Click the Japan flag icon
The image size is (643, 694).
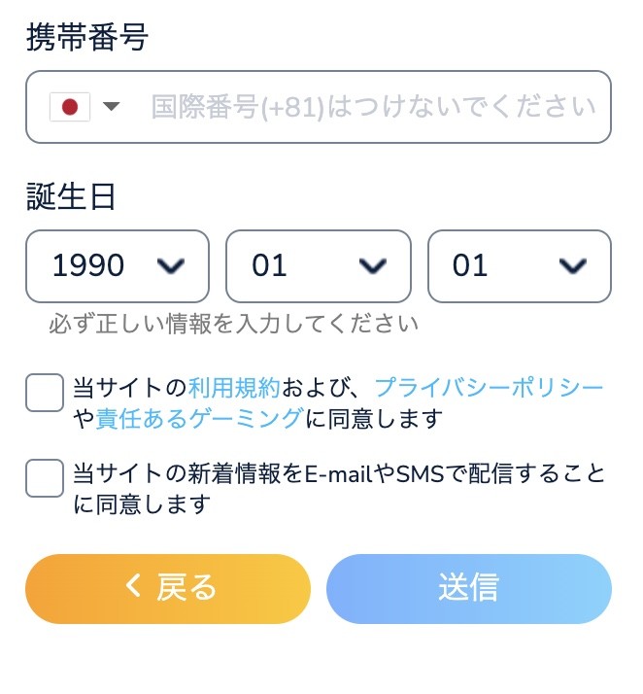[x=70, y=107]
